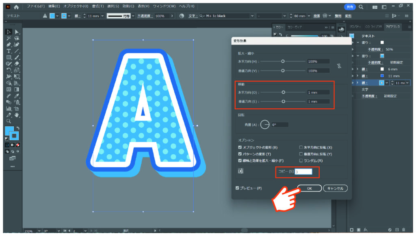Open the 効果(C) menu

(128, 7)
